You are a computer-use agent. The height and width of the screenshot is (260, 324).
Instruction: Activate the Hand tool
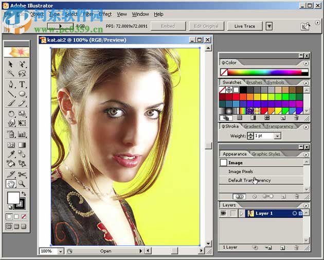(11, 183)
